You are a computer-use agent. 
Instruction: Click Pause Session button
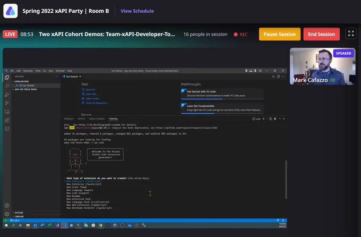[280, 34]
